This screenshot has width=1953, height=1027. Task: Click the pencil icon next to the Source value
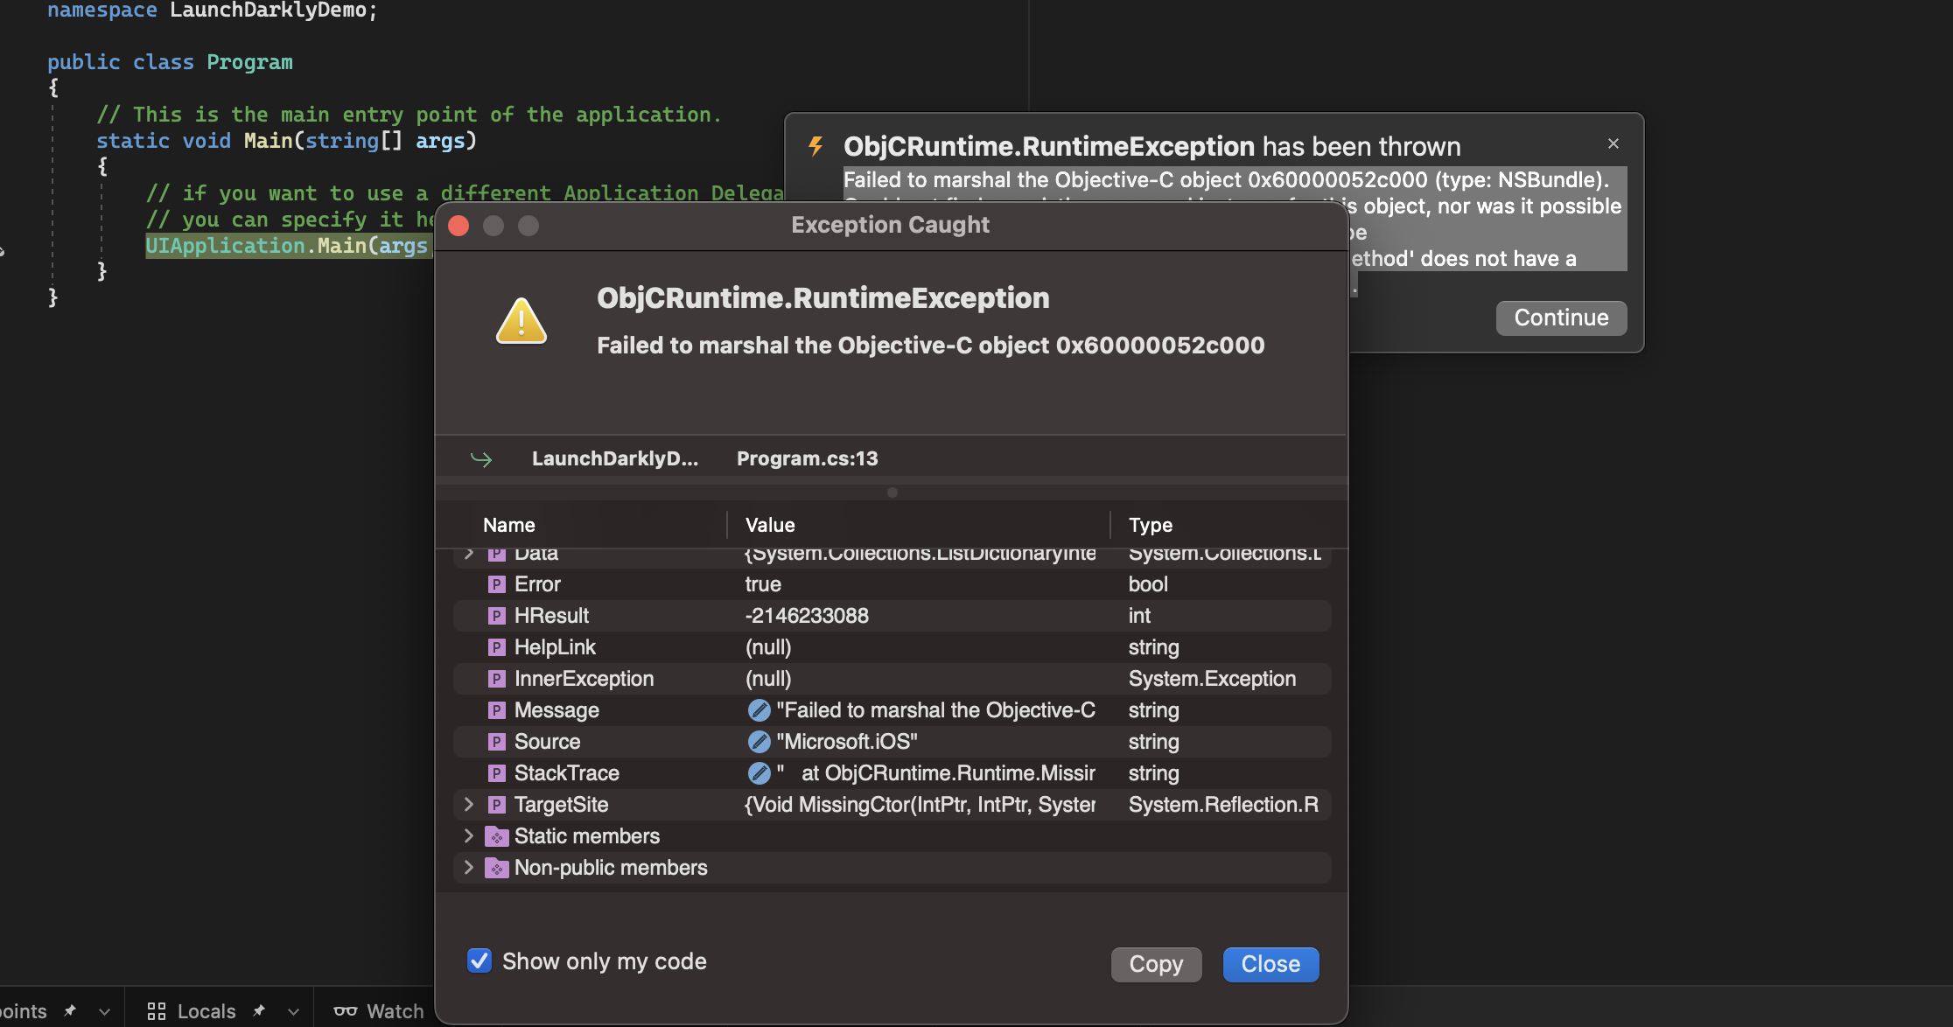[x=758, y=742]
